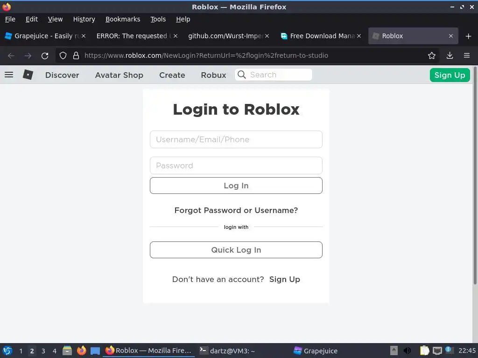Click the removable media eject tray icon
This screenshot has width=478, height=358.
(x=394, y=351)
